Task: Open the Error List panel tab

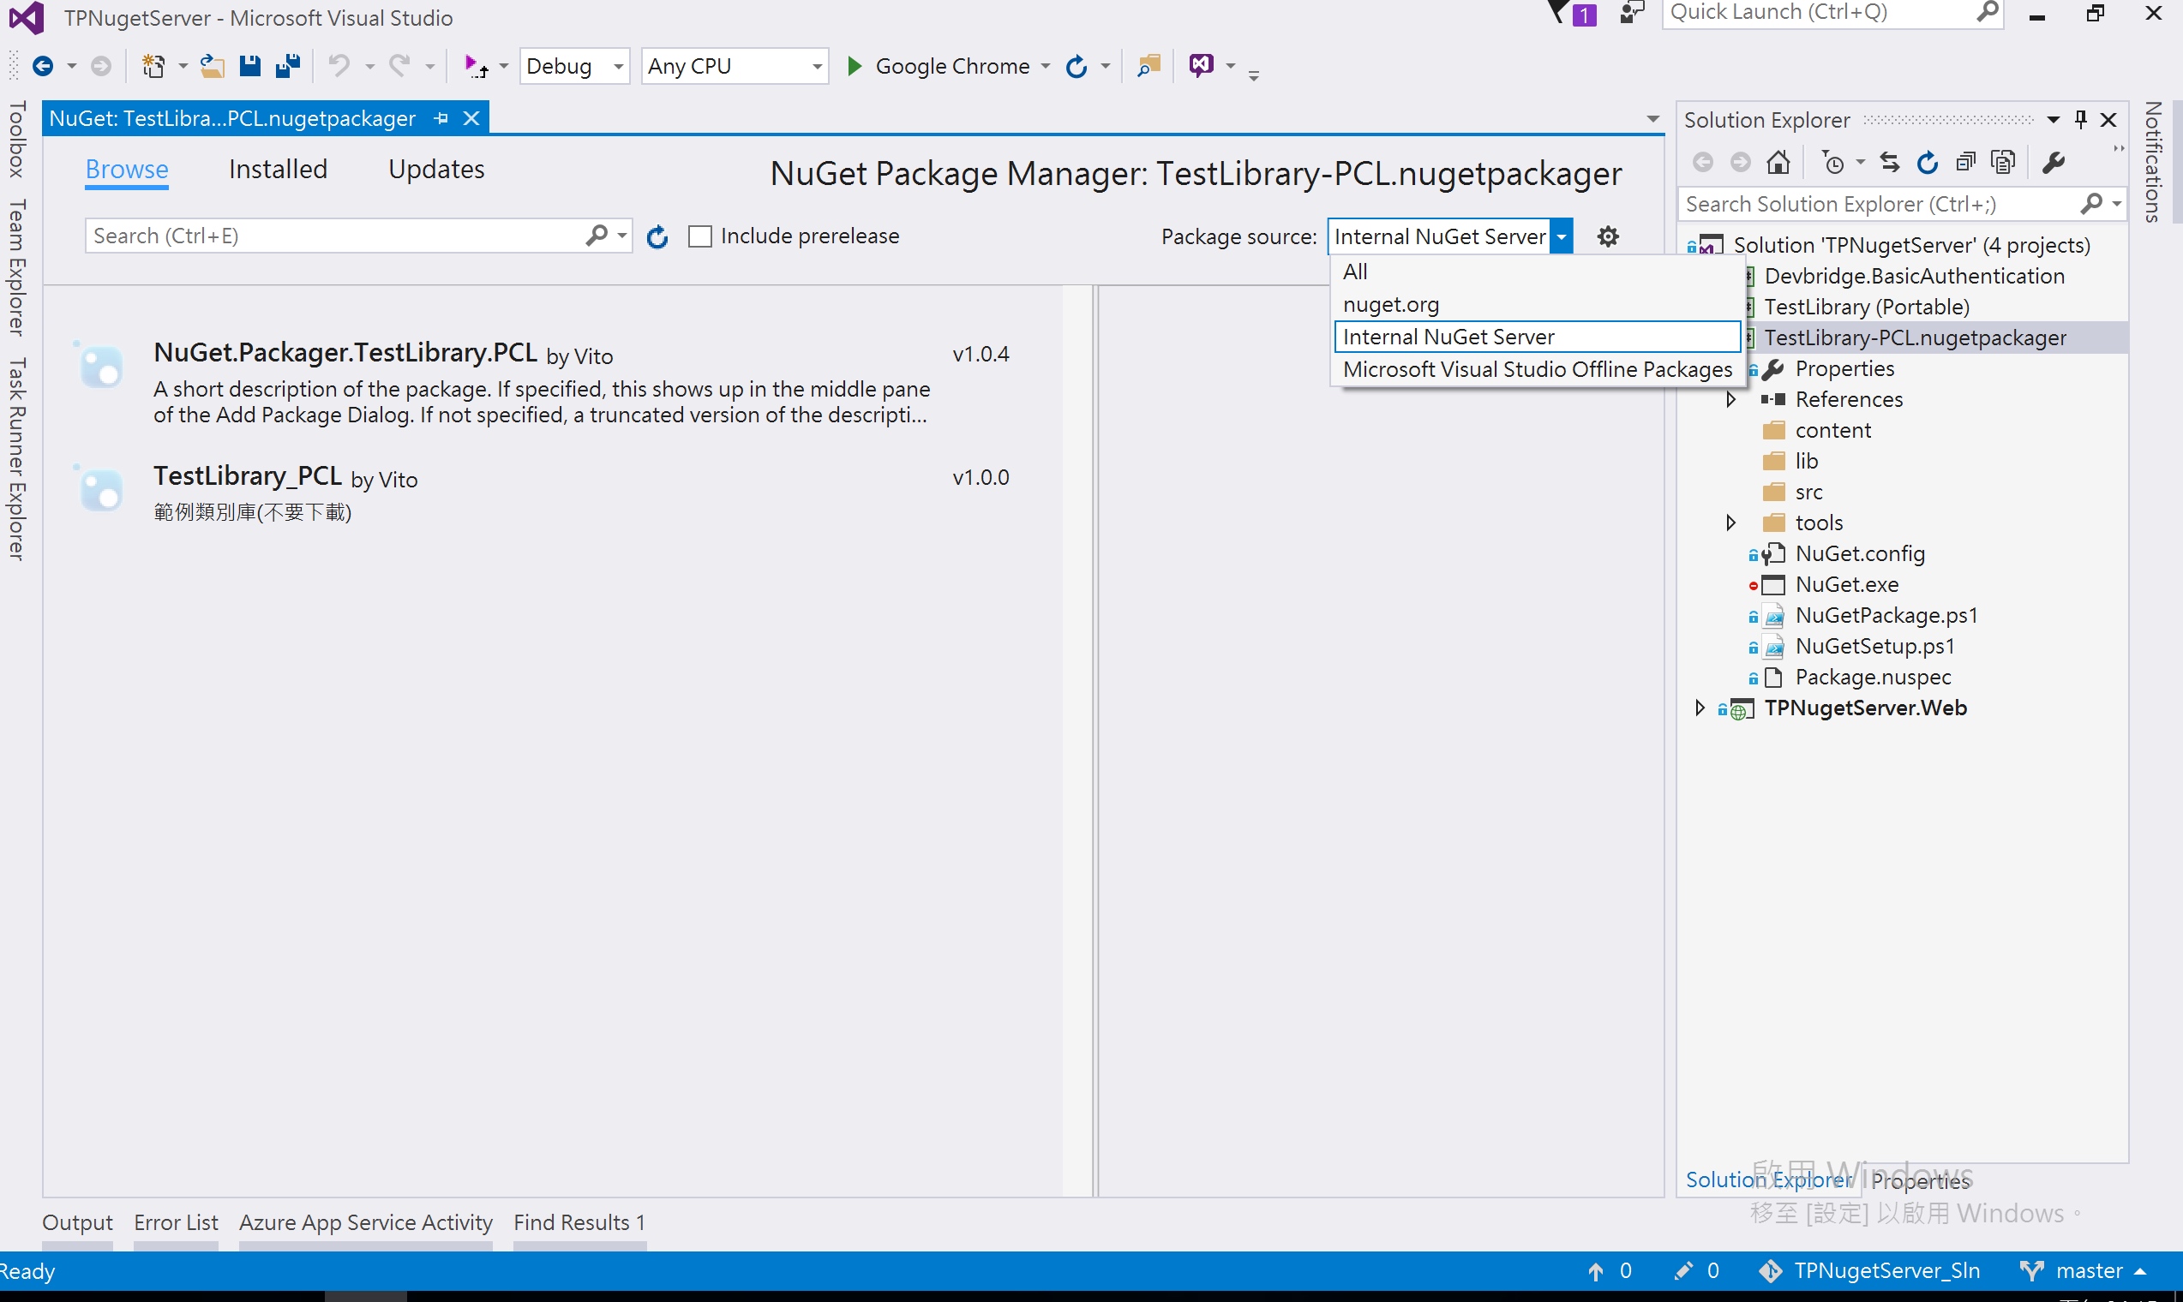Action: click(x=176, y=1222)
